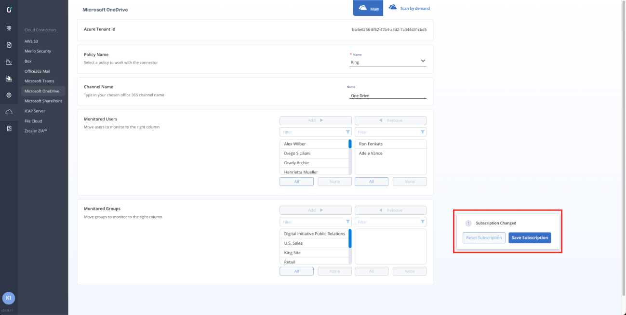Select the cloud connectors cloud icon
The image size is (626, 315).
(9, 112)
